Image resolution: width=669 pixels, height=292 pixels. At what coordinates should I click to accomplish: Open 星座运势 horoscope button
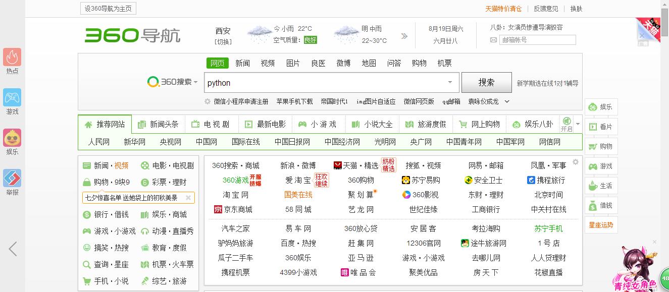pos(601,225)
